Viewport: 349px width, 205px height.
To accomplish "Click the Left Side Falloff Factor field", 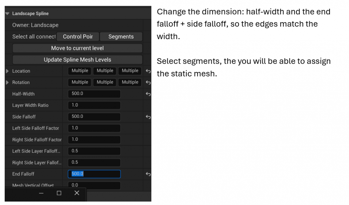I will click(x=94, y=128).
